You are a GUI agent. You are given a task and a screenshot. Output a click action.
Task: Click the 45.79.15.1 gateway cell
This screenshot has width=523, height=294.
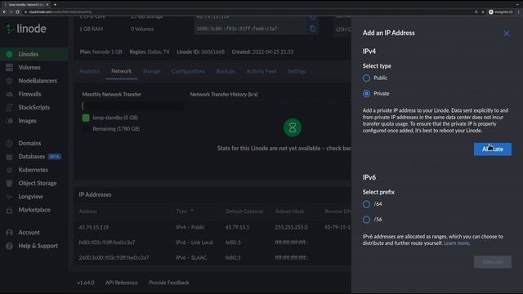click(237, 227)
